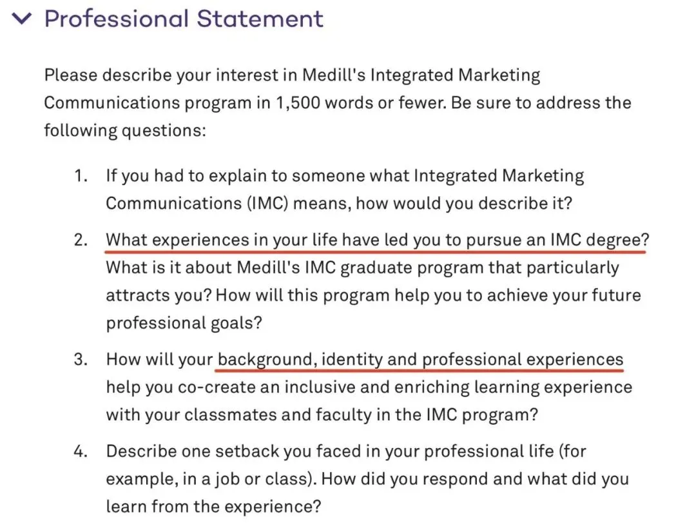Click list number 3 marker
This screenshot has width=696, height=528.
pyautogui.click(x=80, y=360)
